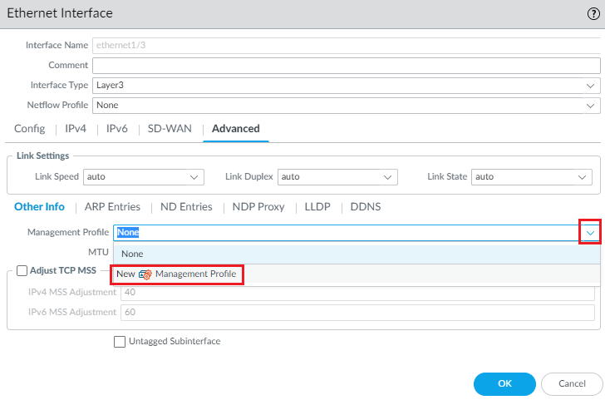Choose None from Management Profile list
The width and height of the screenshot is (605, 400).
coord(133,254)
